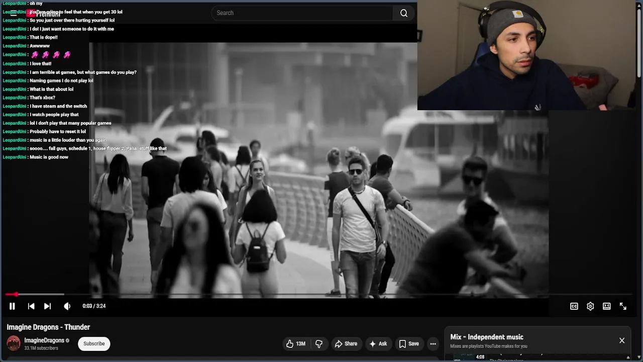The height and width of the screenshot is (362, 643).
Task: Go to previous video in playlist
Action: tap(31, 306)
